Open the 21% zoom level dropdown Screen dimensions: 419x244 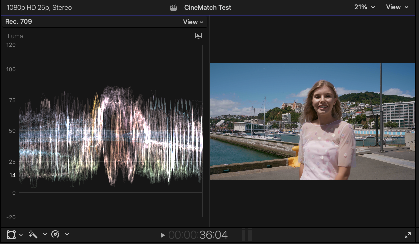(x=364, y=7)
